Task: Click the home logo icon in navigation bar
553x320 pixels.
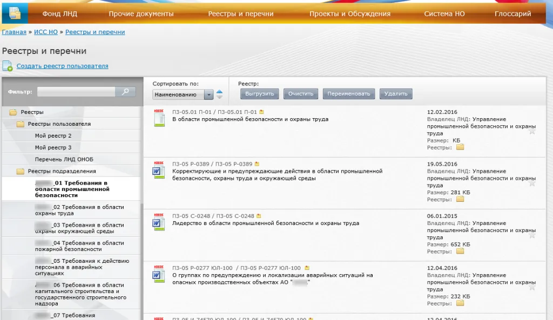Action: pos(15,13)
